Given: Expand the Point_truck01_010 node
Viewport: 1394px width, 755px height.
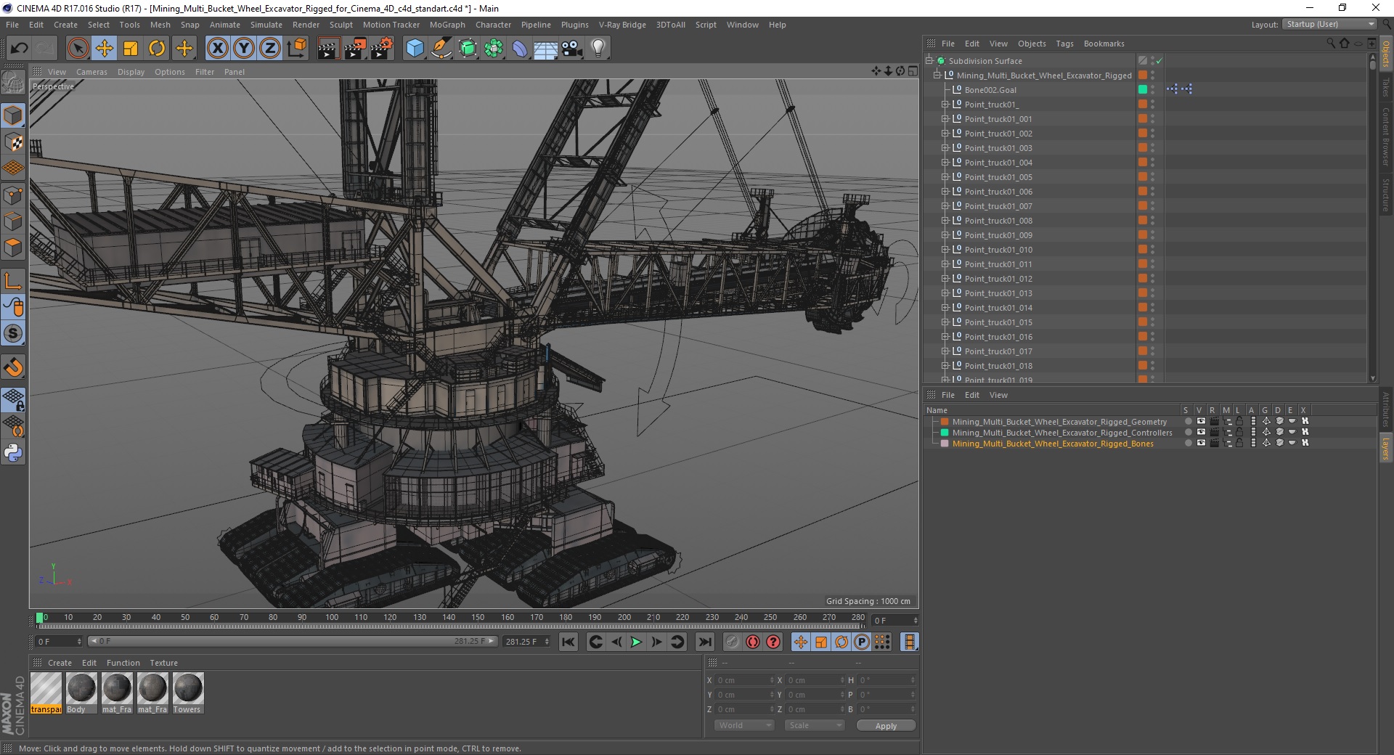Looking at the screenshot, I should pyautogui.click(x=945, y=250).
